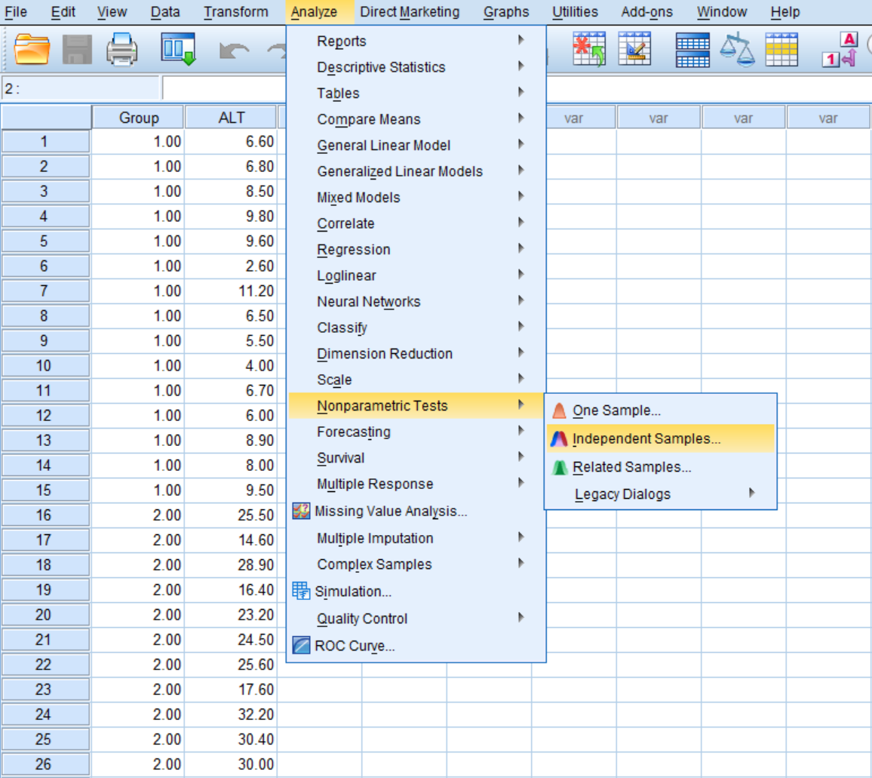Image resolution: width=872 pixels, height=778 pixels.
Task: Click the Print toolbar icon
Action: point(121,47)
